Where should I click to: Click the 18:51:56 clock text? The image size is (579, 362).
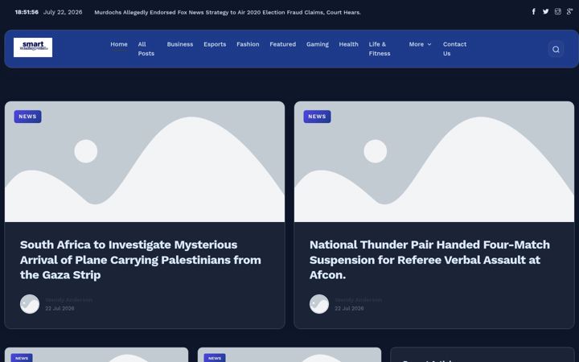click(27, 12)
